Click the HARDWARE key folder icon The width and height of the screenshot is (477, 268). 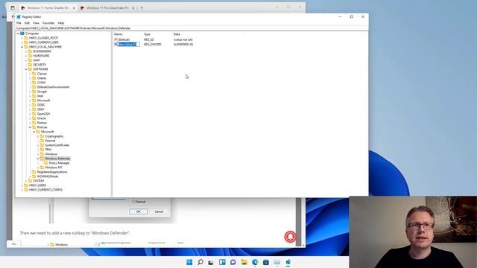(x=30, y=56)
